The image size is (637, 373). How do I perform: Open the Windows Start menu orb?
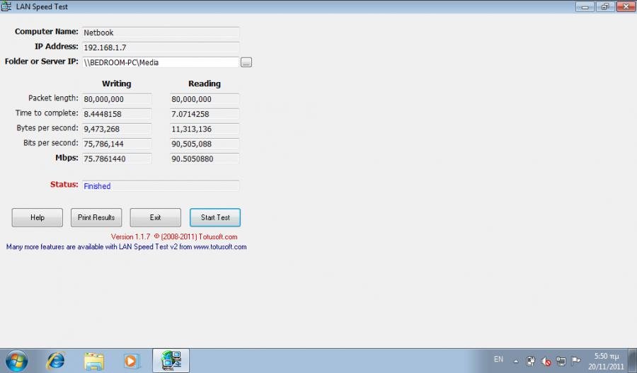click(16, 360)
